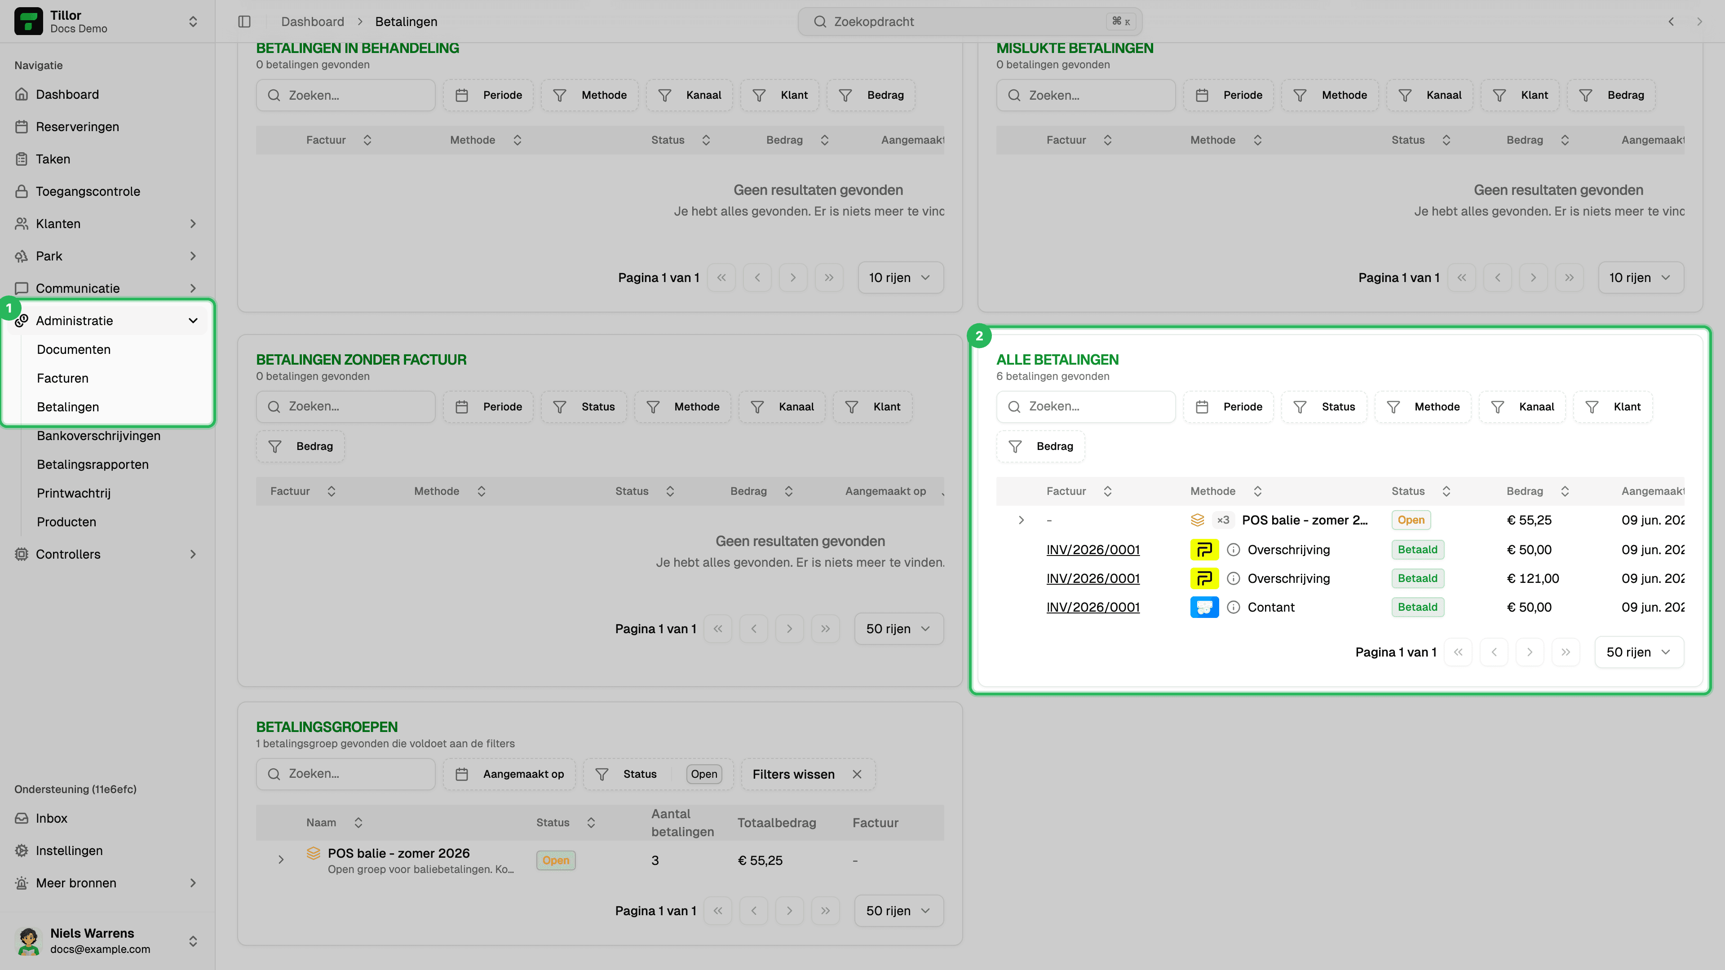
Task: Open Printwachtrij submenu item
Action: click(74, 494)
